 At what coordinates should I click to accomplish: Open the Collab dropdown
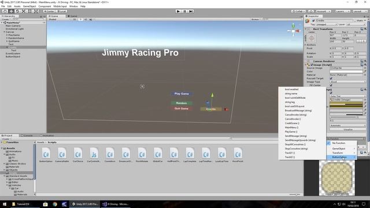(x=298, y=11)
